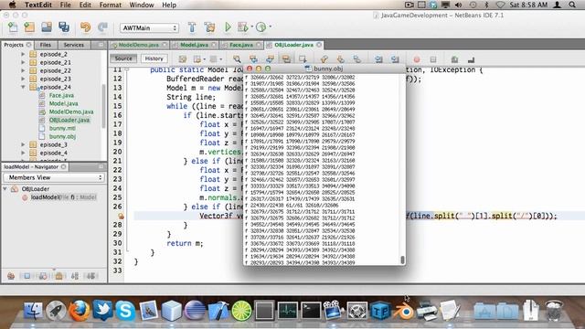This screenshot has width=585, height=329.
Task: Expand the episode_4 project node
Action: (23, 153)
